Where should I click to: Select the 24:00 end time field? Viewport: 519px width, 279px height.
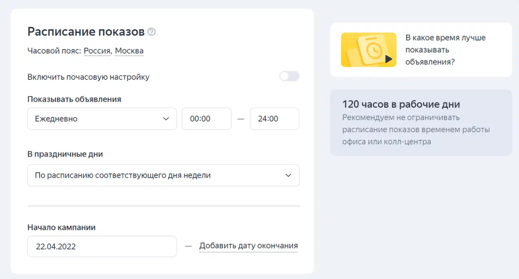274,119
